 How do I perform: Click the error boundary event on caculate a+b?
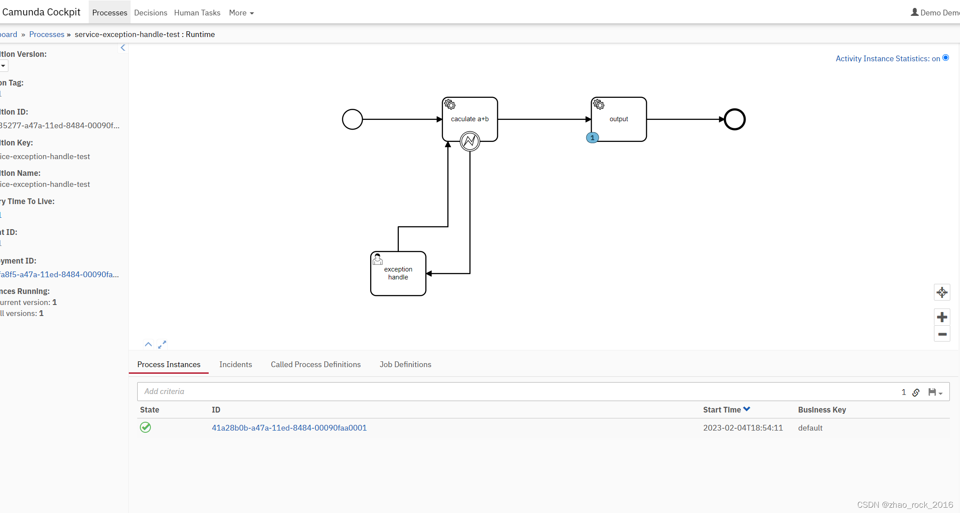(x=470, y=141)
